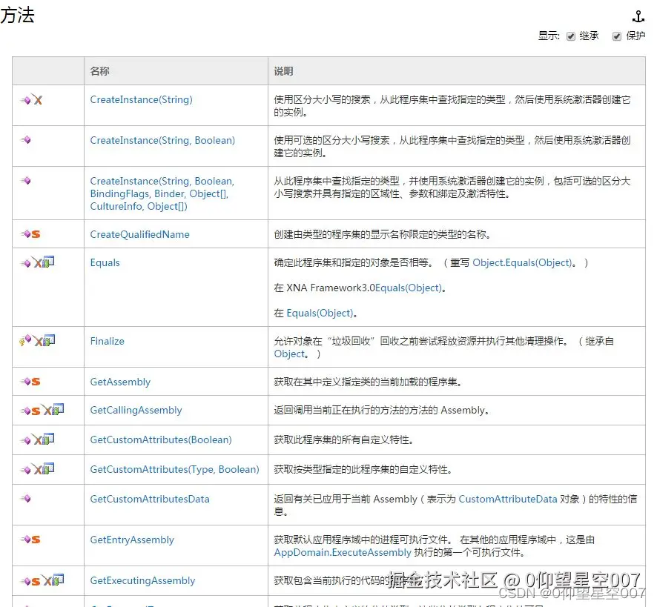Open the Finalize method link

[x=108, y=341]
